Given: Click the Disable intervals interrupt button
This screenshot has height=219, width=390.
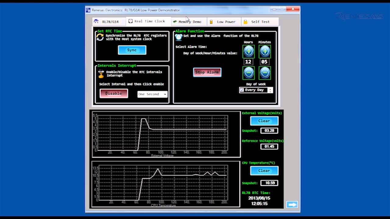Looking at the screenshot, I should pyautogui.click(x=114, y=93).
